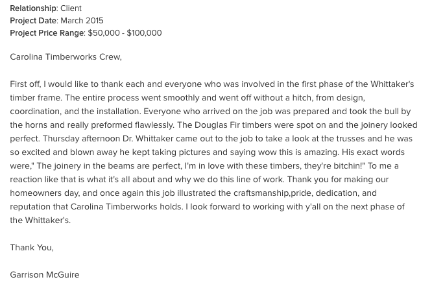Click the final line the Whittaker's
432x286 pixels.
pyautogui.click(x=40, y=220)
